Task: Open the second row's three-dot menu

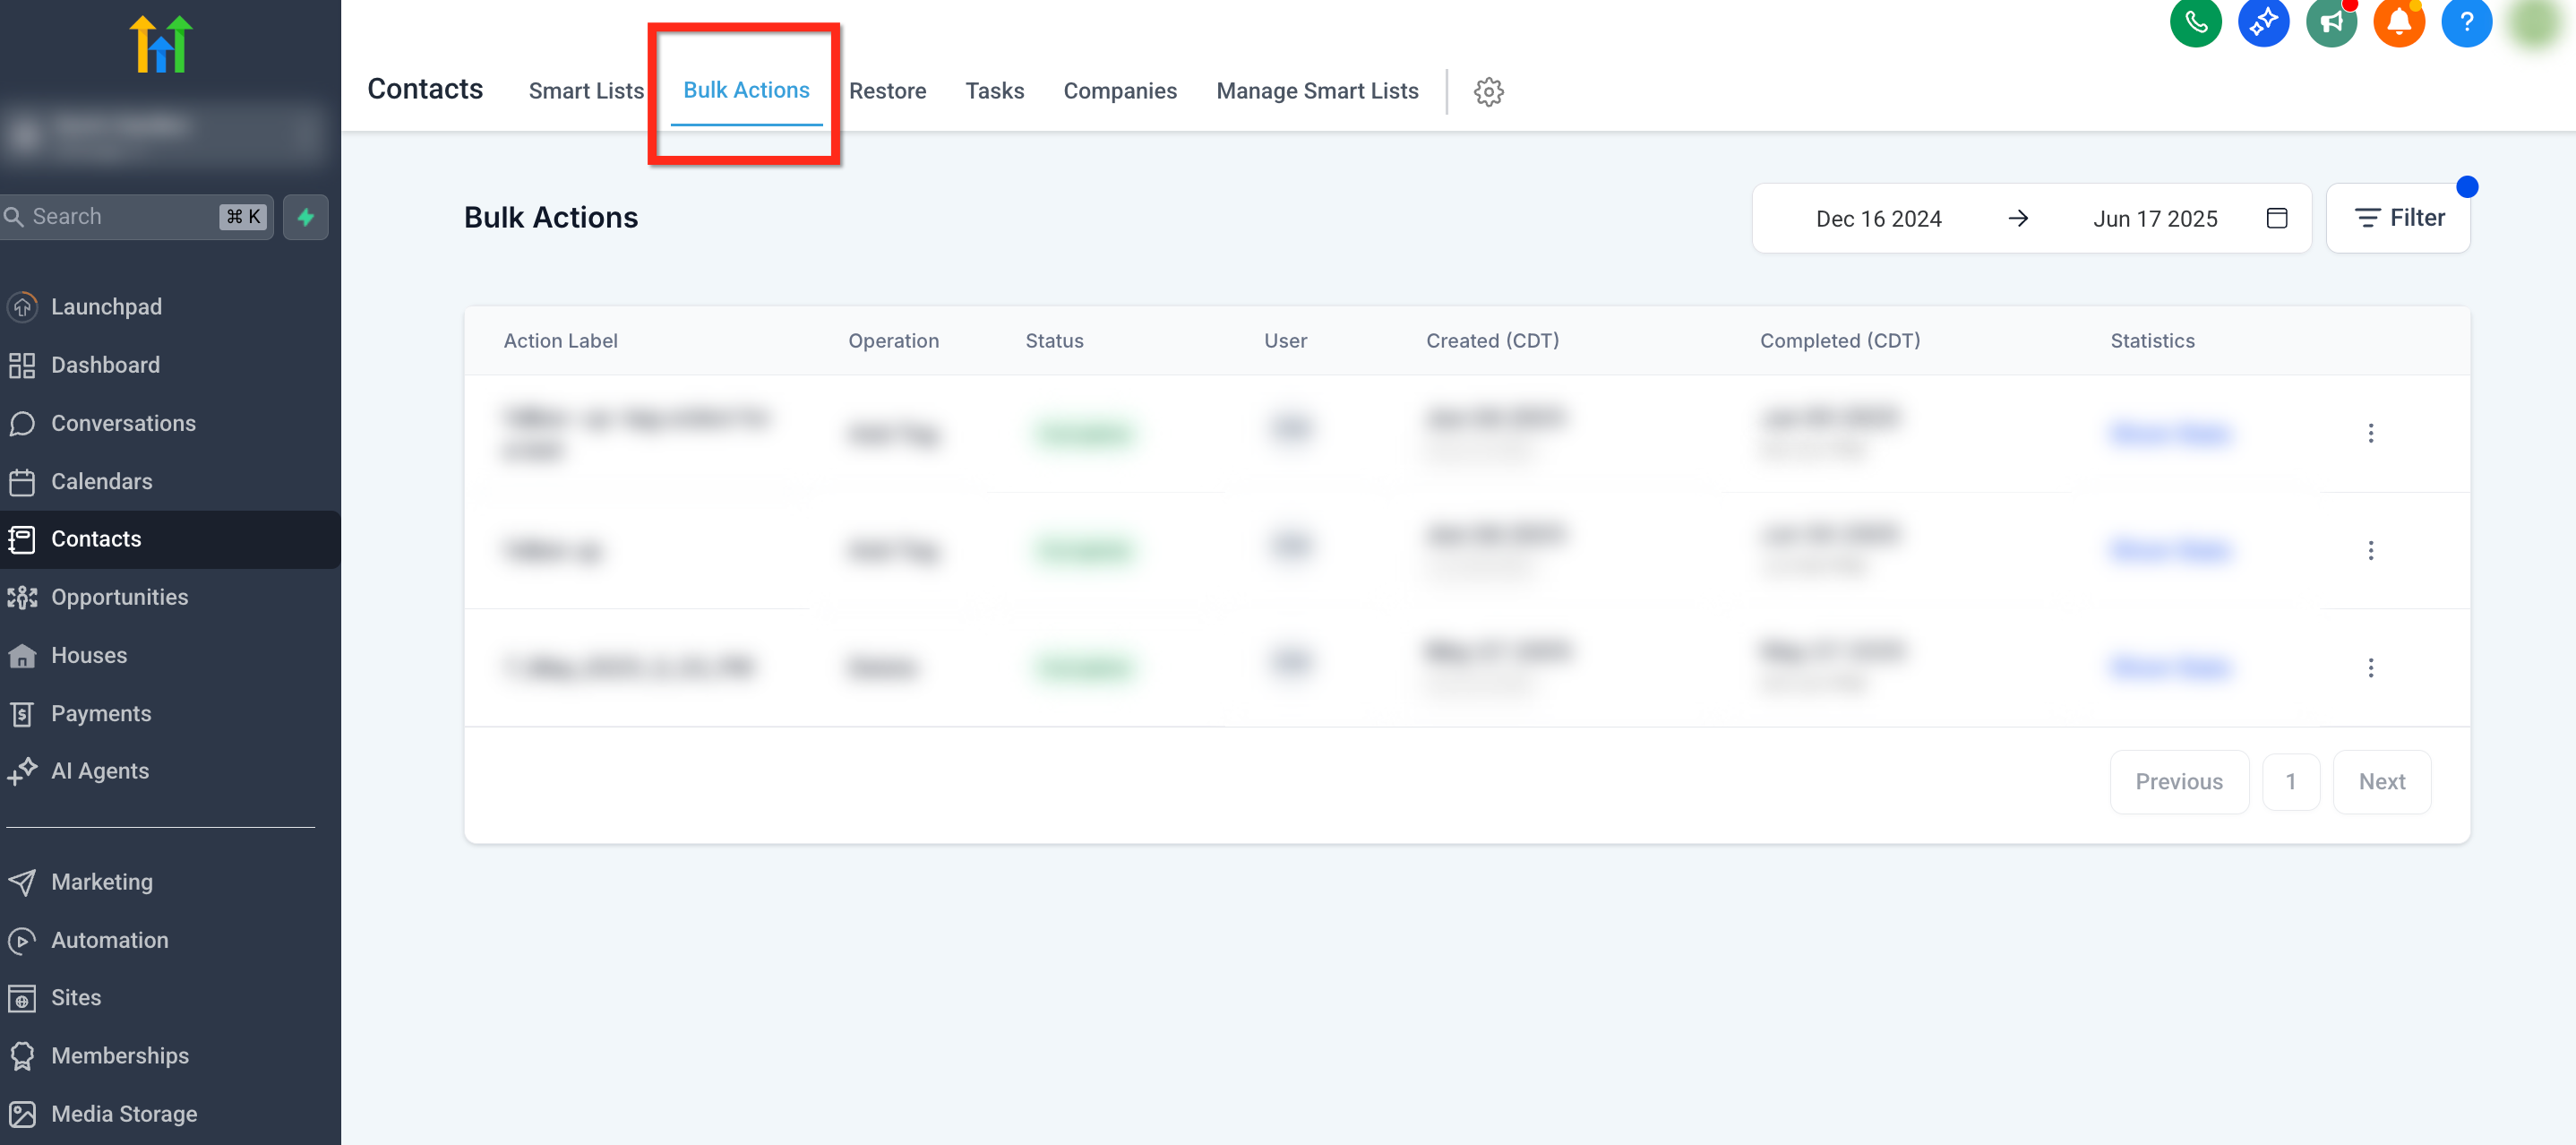Action: click(2370, 550)
